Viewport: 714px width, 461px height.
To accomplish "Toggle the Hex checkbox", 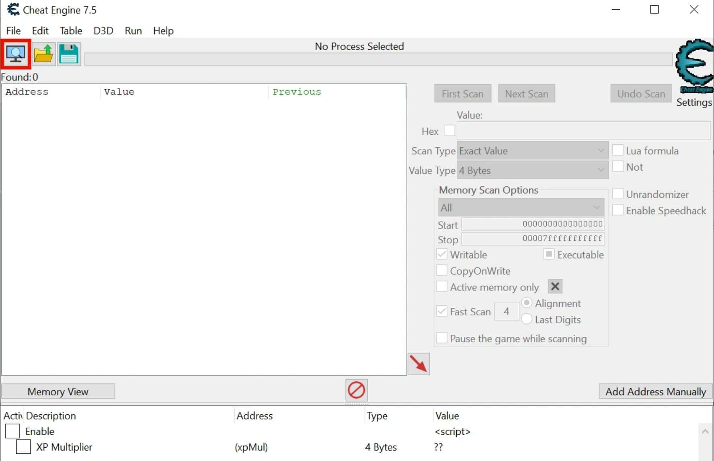I will click(x=449, y=131).
